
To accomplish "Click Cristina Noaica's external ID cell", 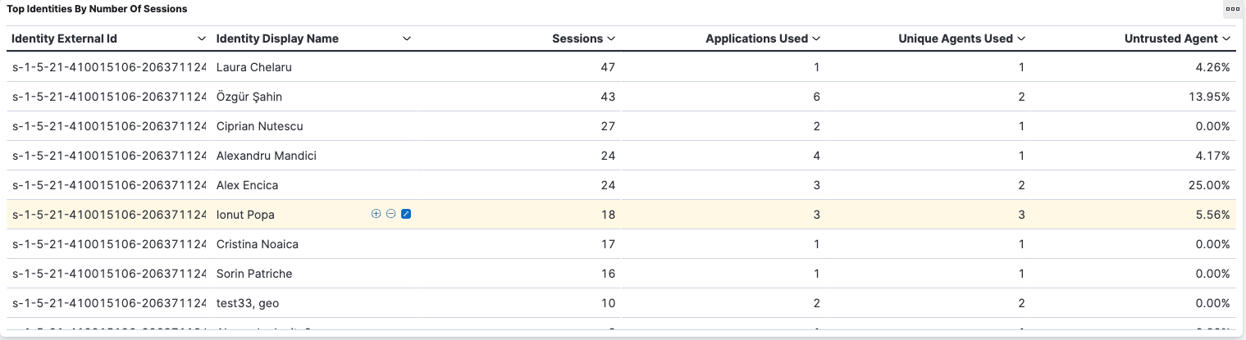I will [x=108, y=244].
